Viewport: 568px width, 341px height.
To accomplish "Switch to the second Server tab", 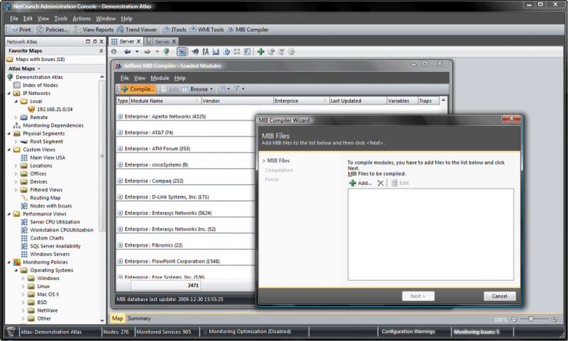I will [161, 42].
